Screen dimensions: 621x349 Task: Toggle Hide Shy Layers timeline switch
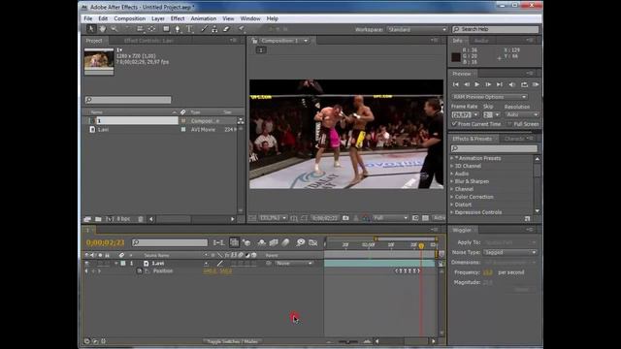coord(262,242)
